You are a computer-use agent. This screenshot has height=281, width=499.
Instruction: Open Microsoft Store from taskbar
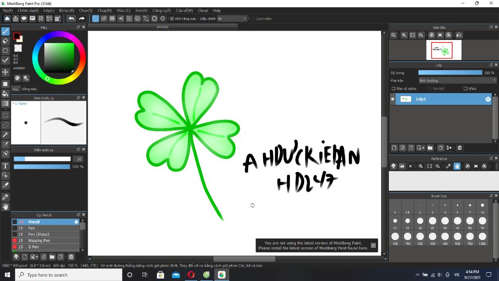click(x=160, y=275)
